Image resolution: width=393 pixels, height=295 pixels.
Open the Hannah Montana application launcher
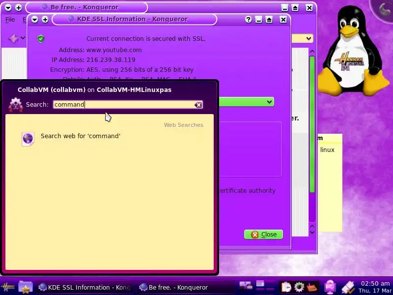(x=7, y=287)
